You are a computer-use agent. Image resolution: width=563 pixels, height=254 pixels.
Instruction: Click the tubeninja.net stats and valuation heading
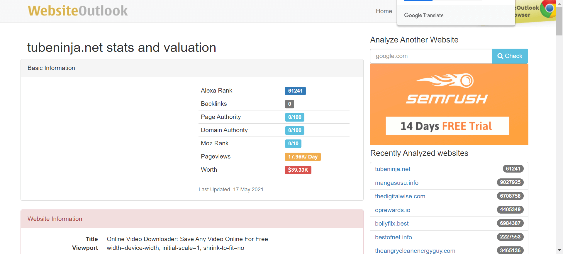point(122,47)
